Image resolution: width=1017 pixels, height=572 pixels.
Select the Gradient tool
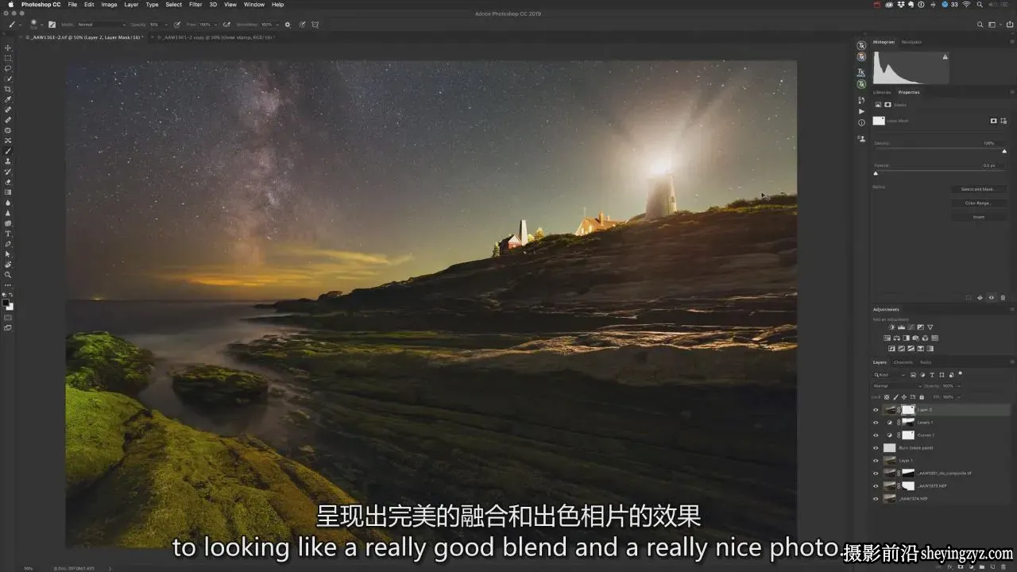[8, 192]
